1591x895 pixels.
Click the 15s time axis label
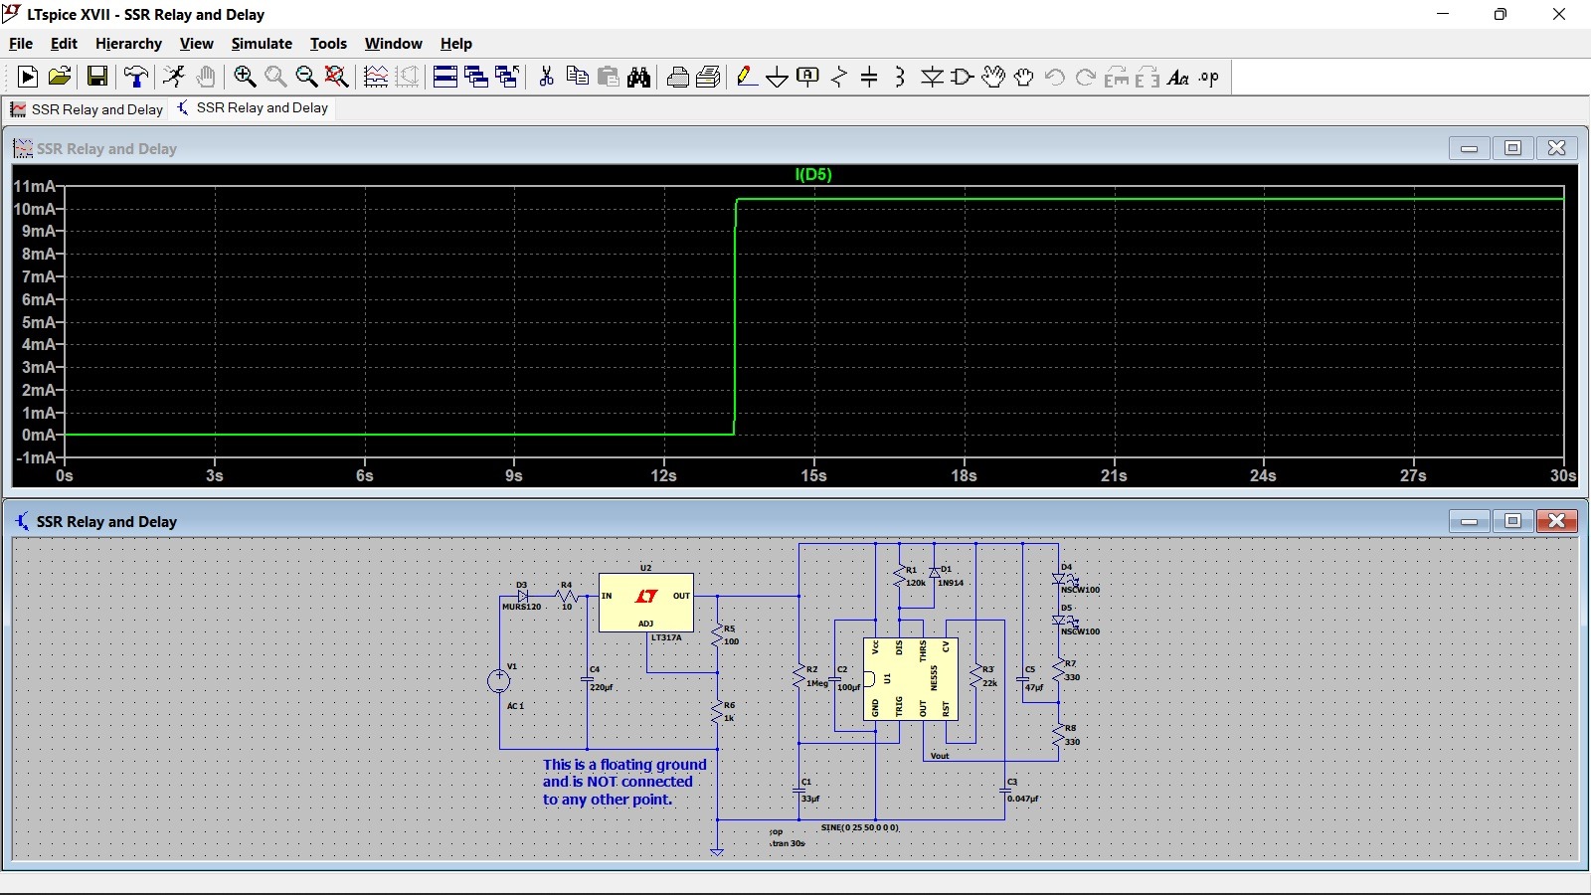[x=813, y=475]
